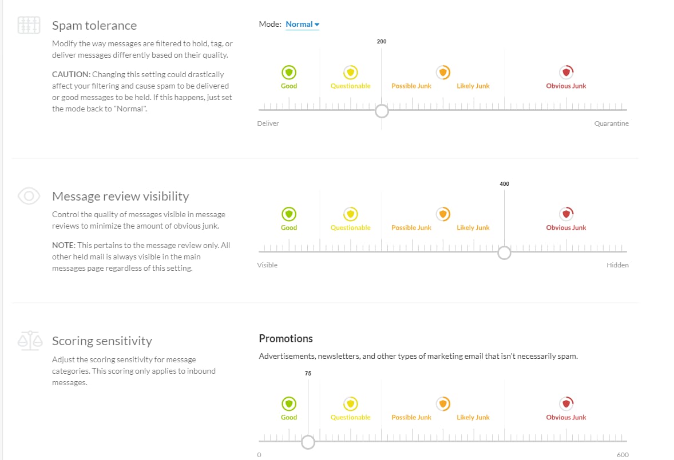Click the Promotions slider handle at 75

[308, 442]
